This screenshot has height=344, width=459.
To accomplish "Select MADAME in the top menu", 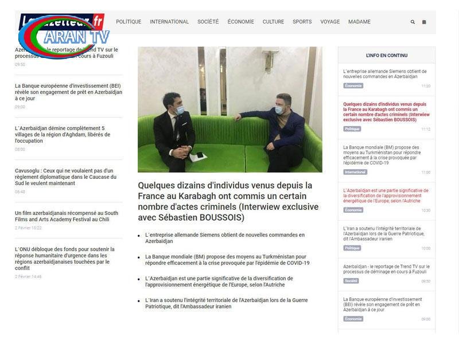I will coord(359,22).
